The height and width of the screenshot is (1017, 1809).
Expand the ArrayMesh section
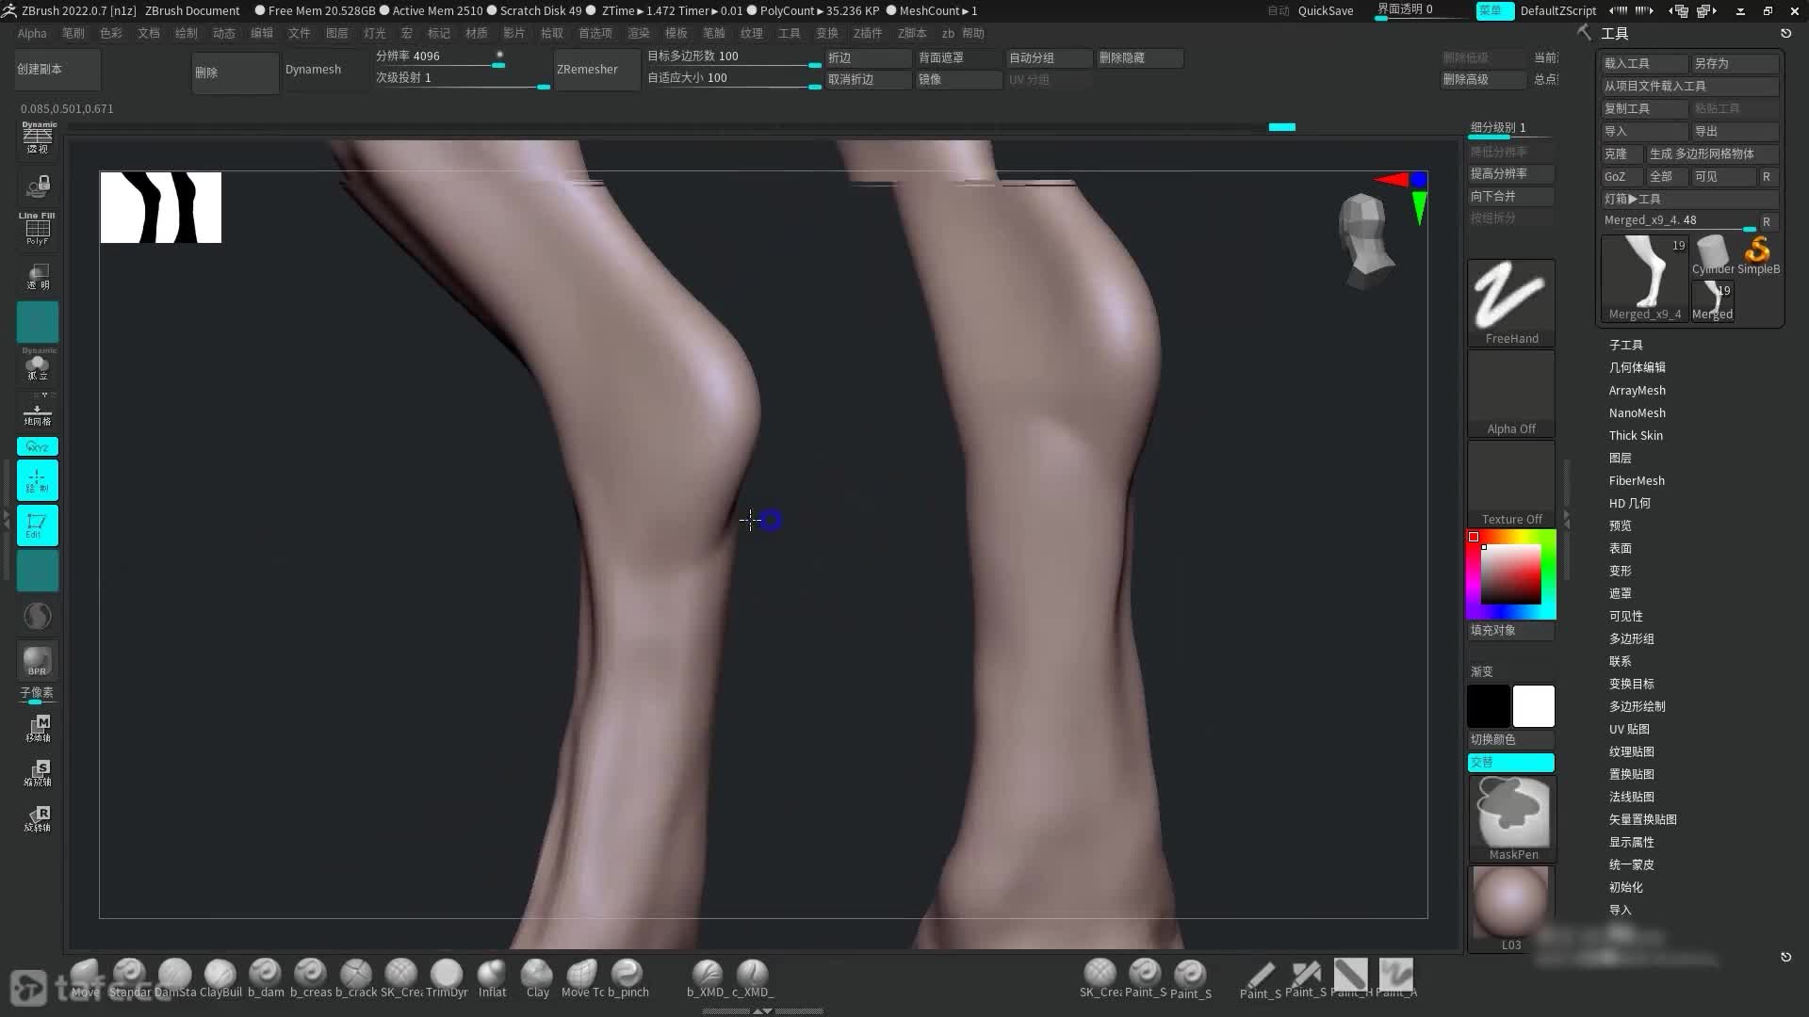(1638, 390)
